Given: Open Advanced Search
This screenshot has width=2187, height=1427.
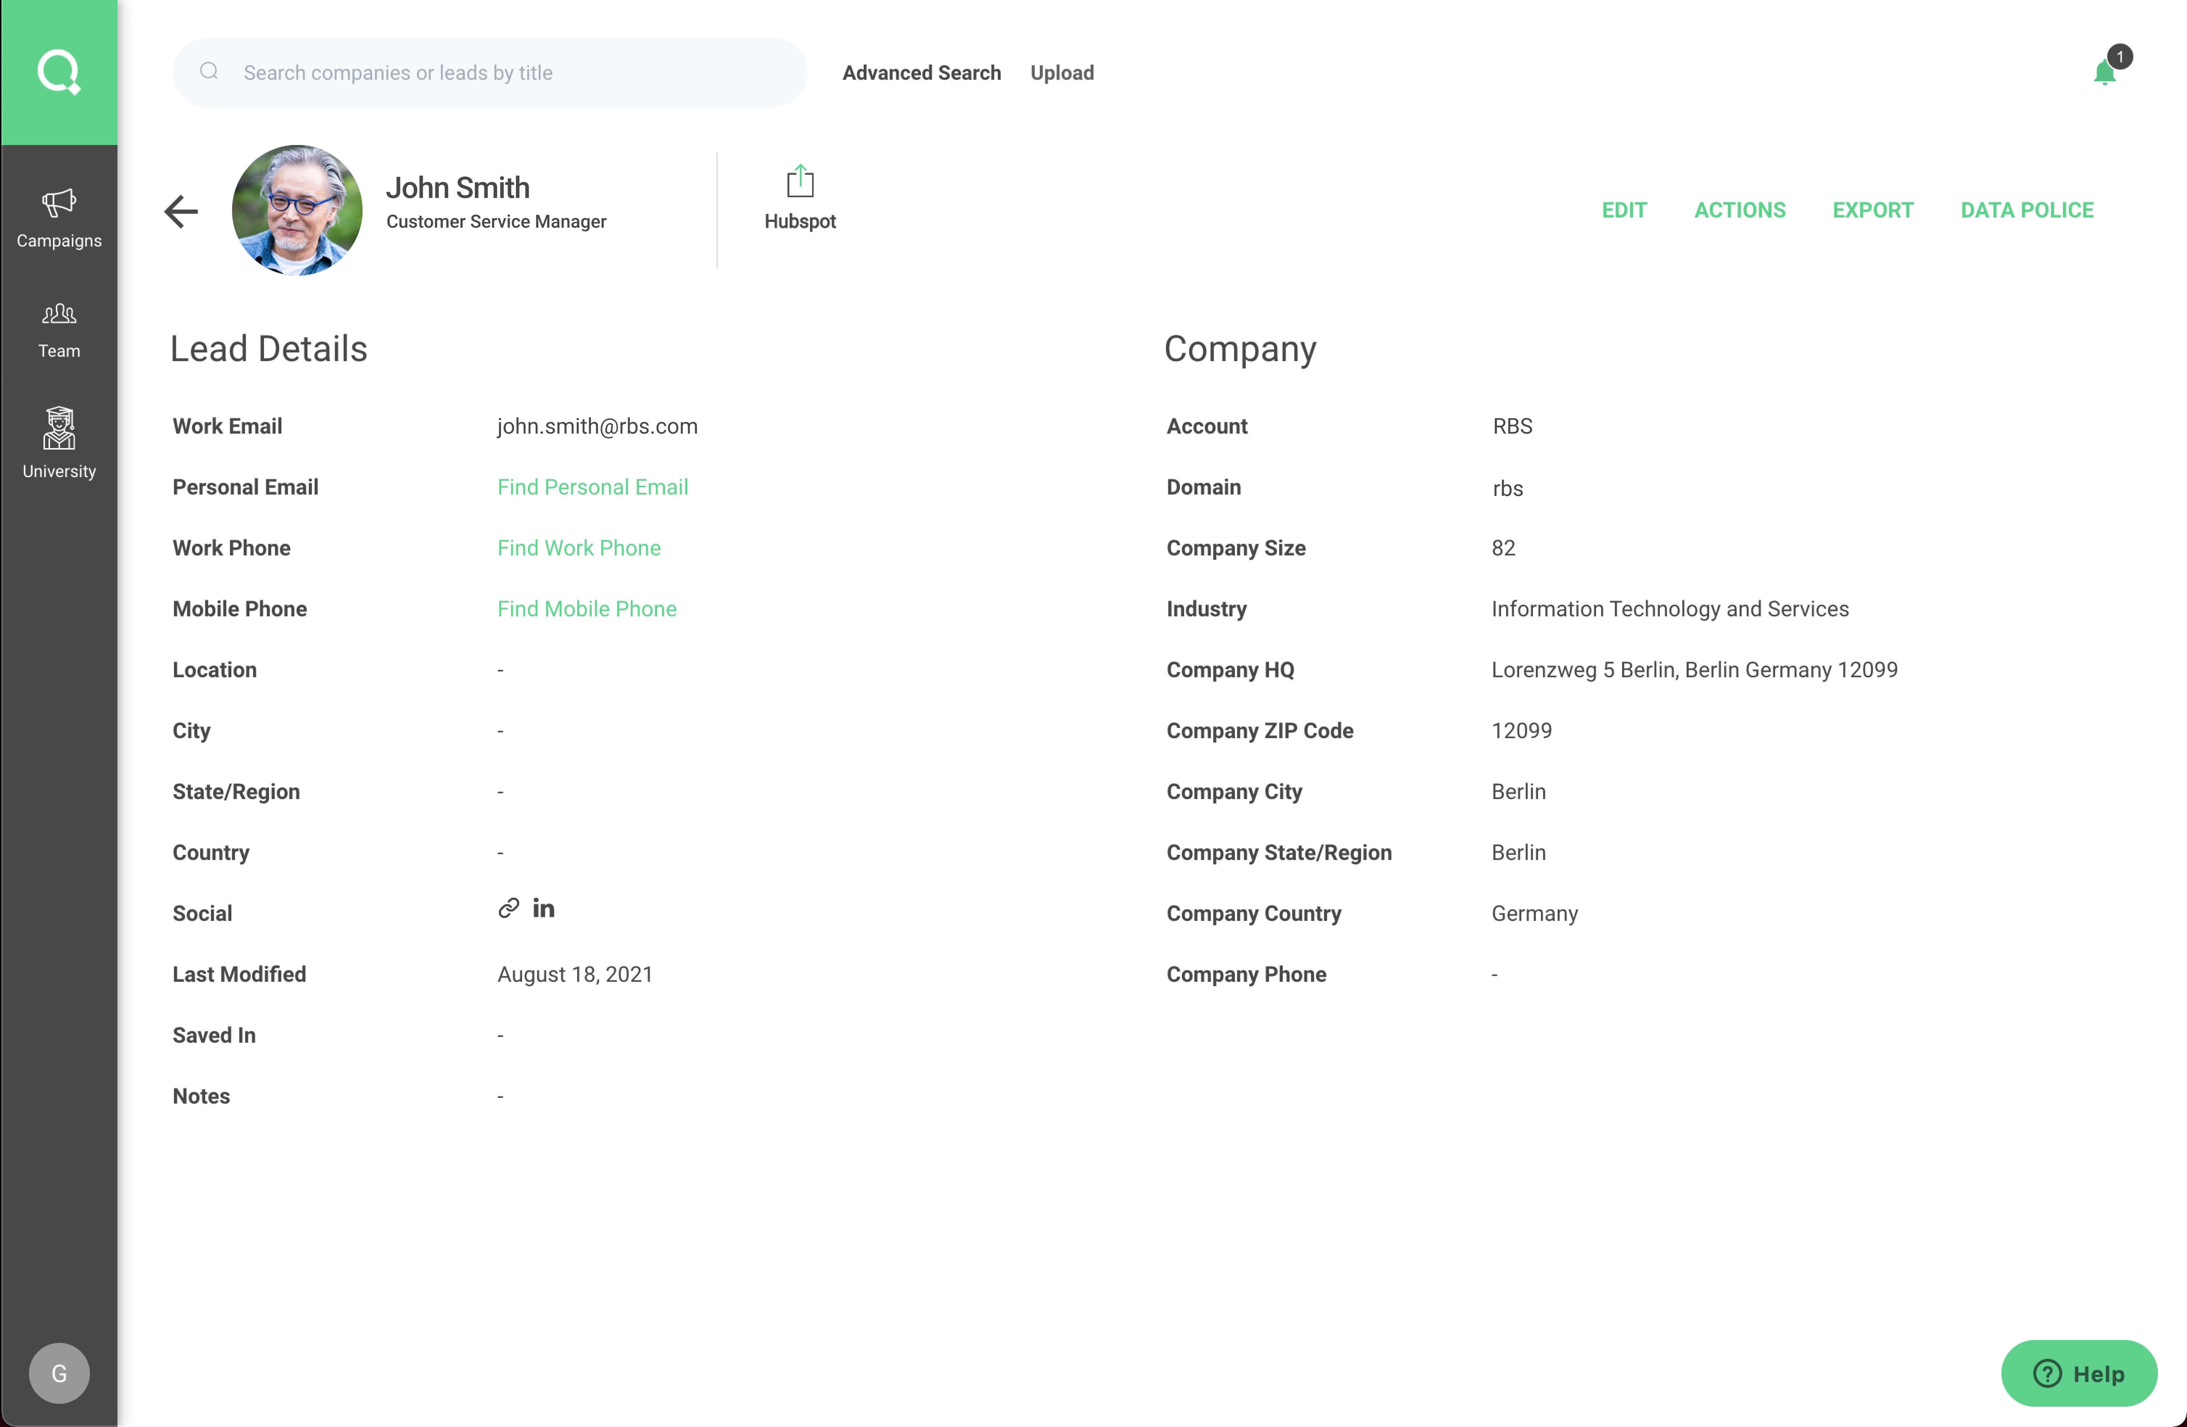Looking at the screenshot, I should tap(921, 73).
